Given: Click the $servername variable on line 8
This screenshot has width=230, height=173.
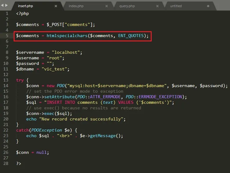Looking at the screenshot, I should coord(30,52).
